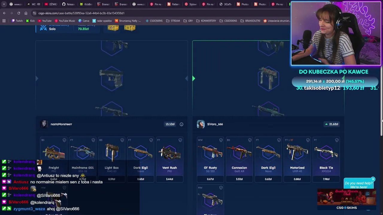Viewport: 383px width, 215px height.
Task: Click the second golden case icon
Action: point(130,28)
